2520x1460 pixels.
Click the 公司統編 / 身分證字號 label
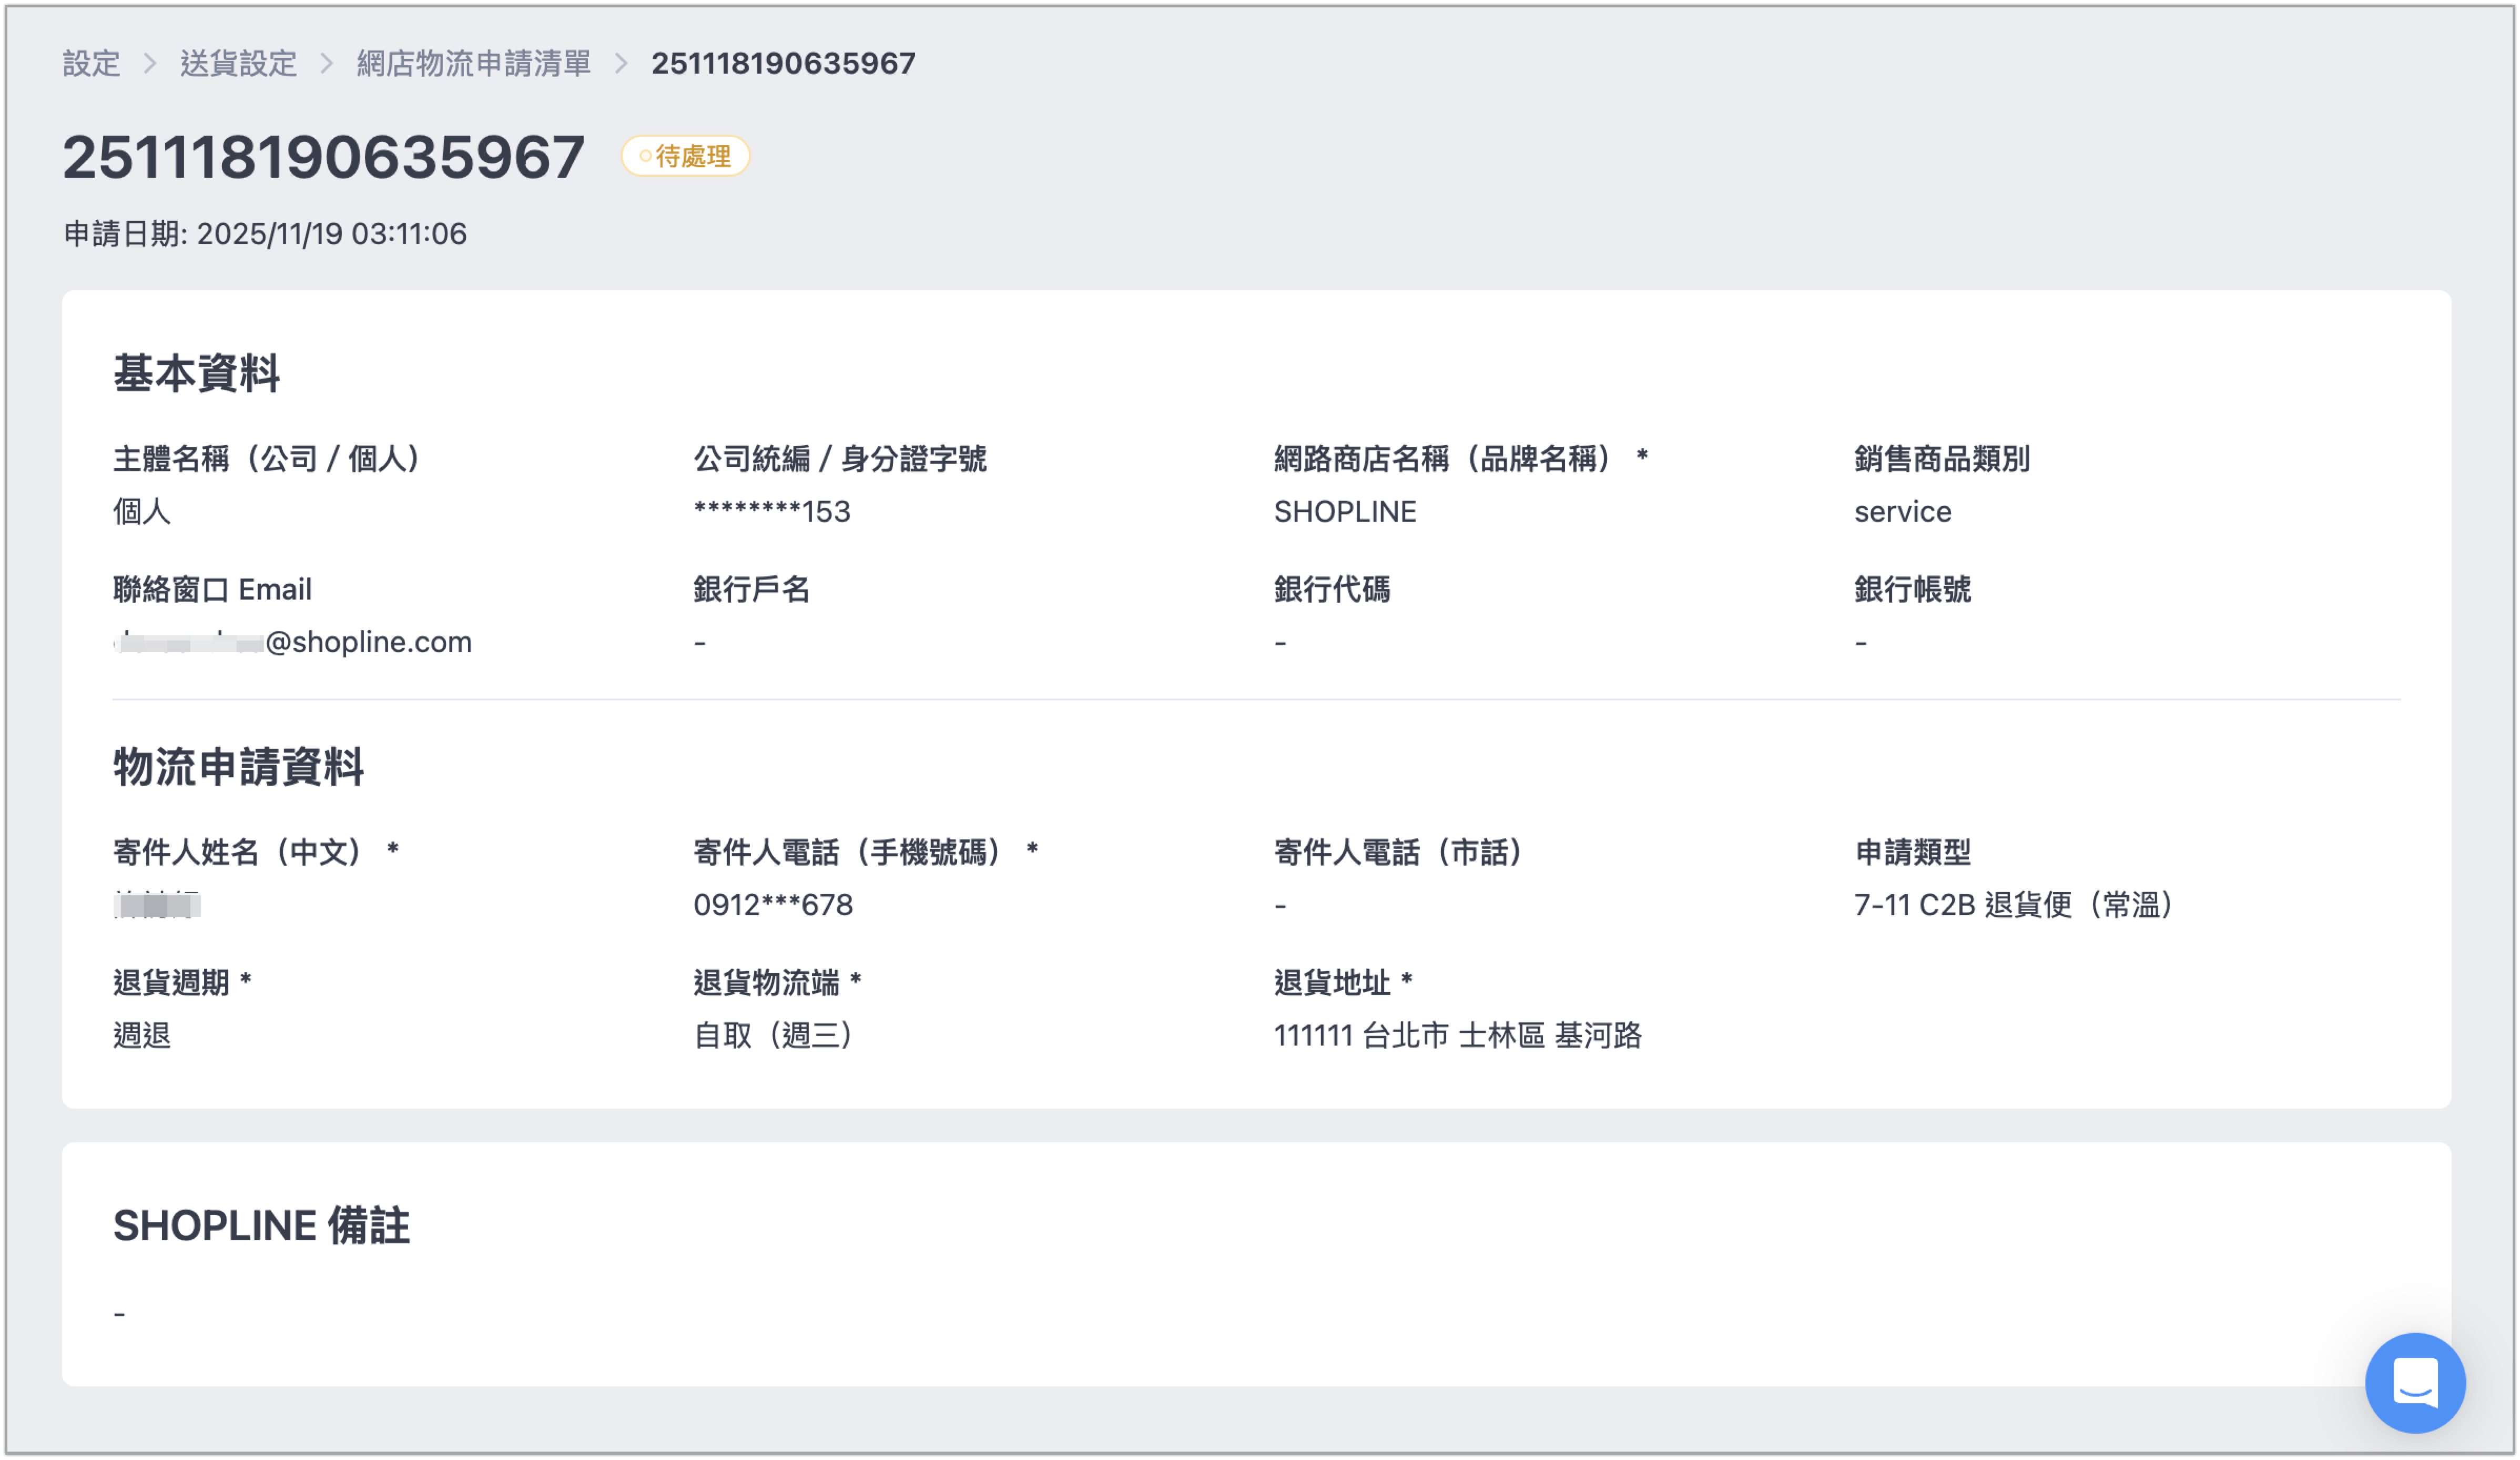point(840,459)
